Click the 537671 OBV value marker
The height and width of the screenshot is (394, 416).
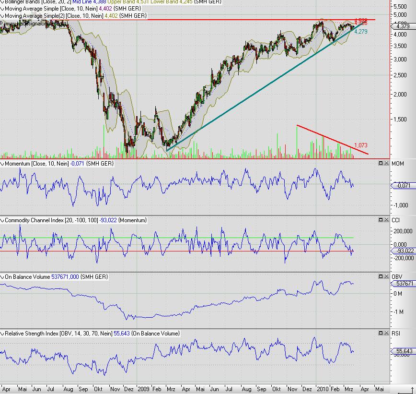(x=402, y=284)
